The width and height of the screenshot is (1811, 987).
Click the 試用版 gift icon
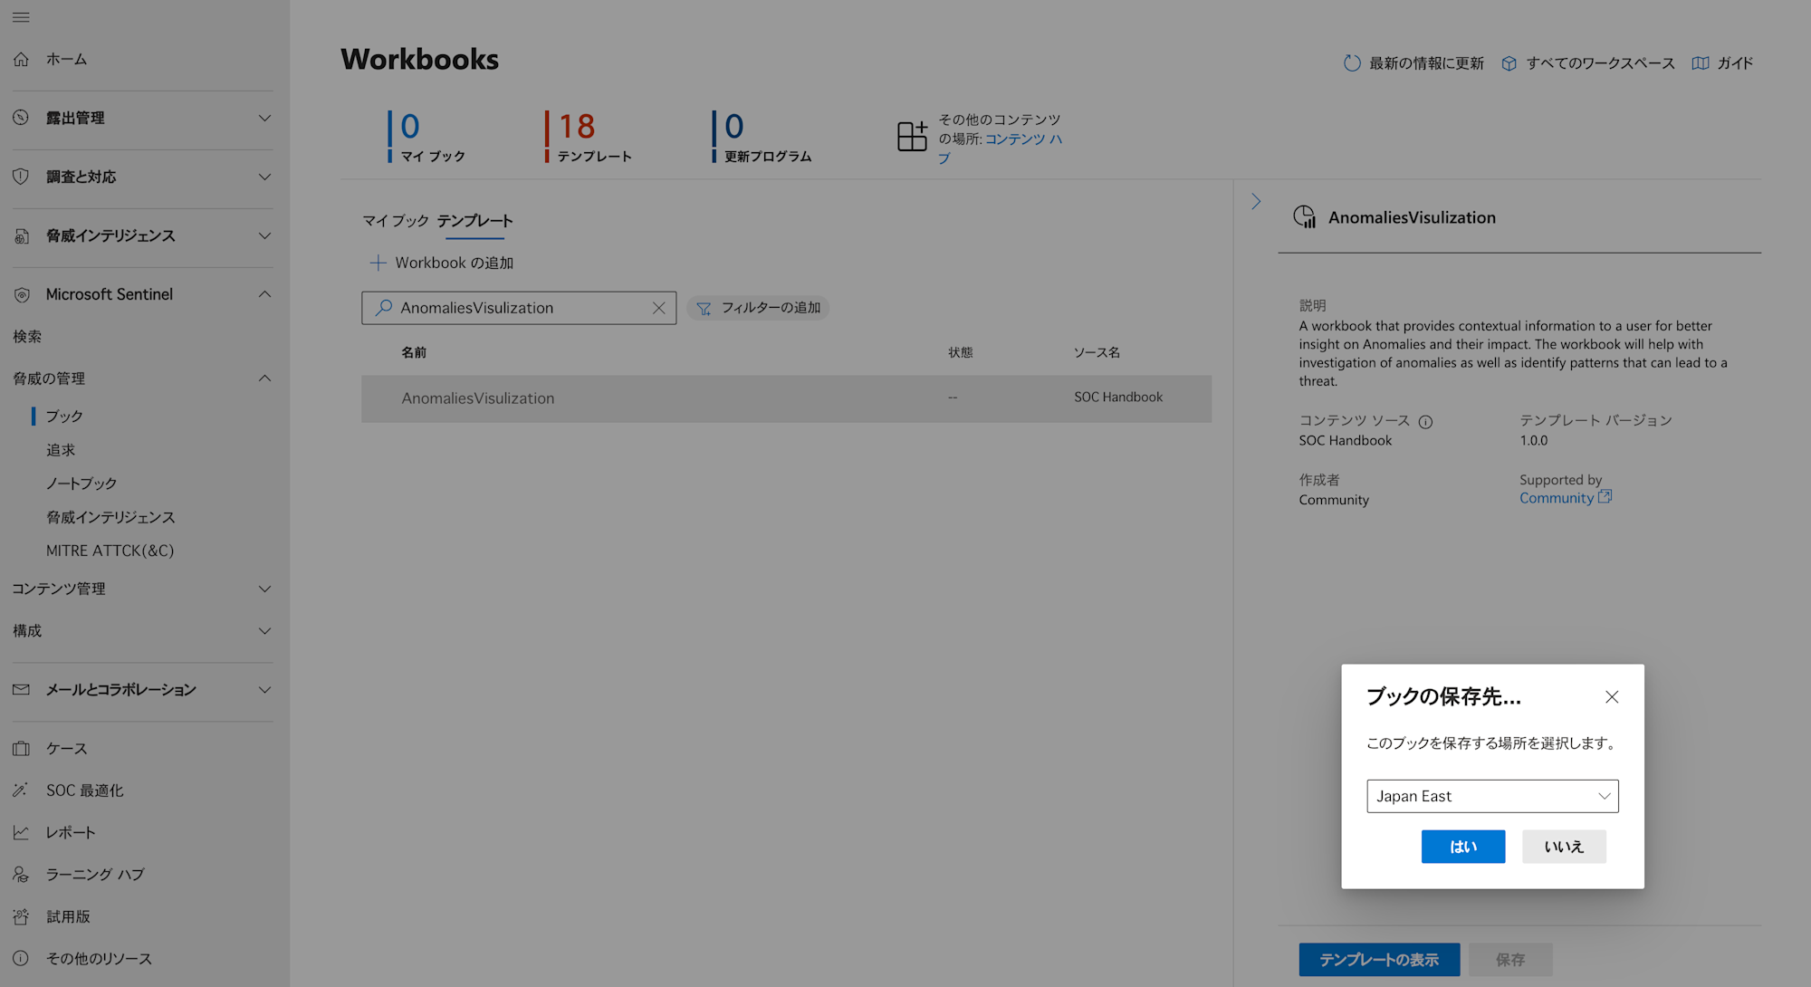(21, 916)
